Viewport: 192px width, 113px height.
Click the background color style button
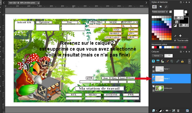(181, 25)
